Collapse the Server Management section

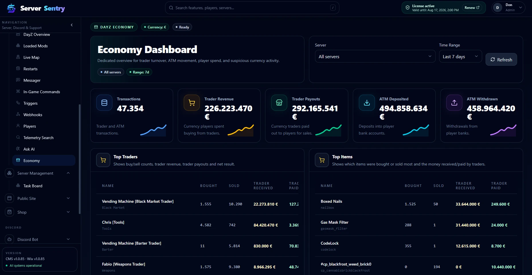tap(68, 173)
